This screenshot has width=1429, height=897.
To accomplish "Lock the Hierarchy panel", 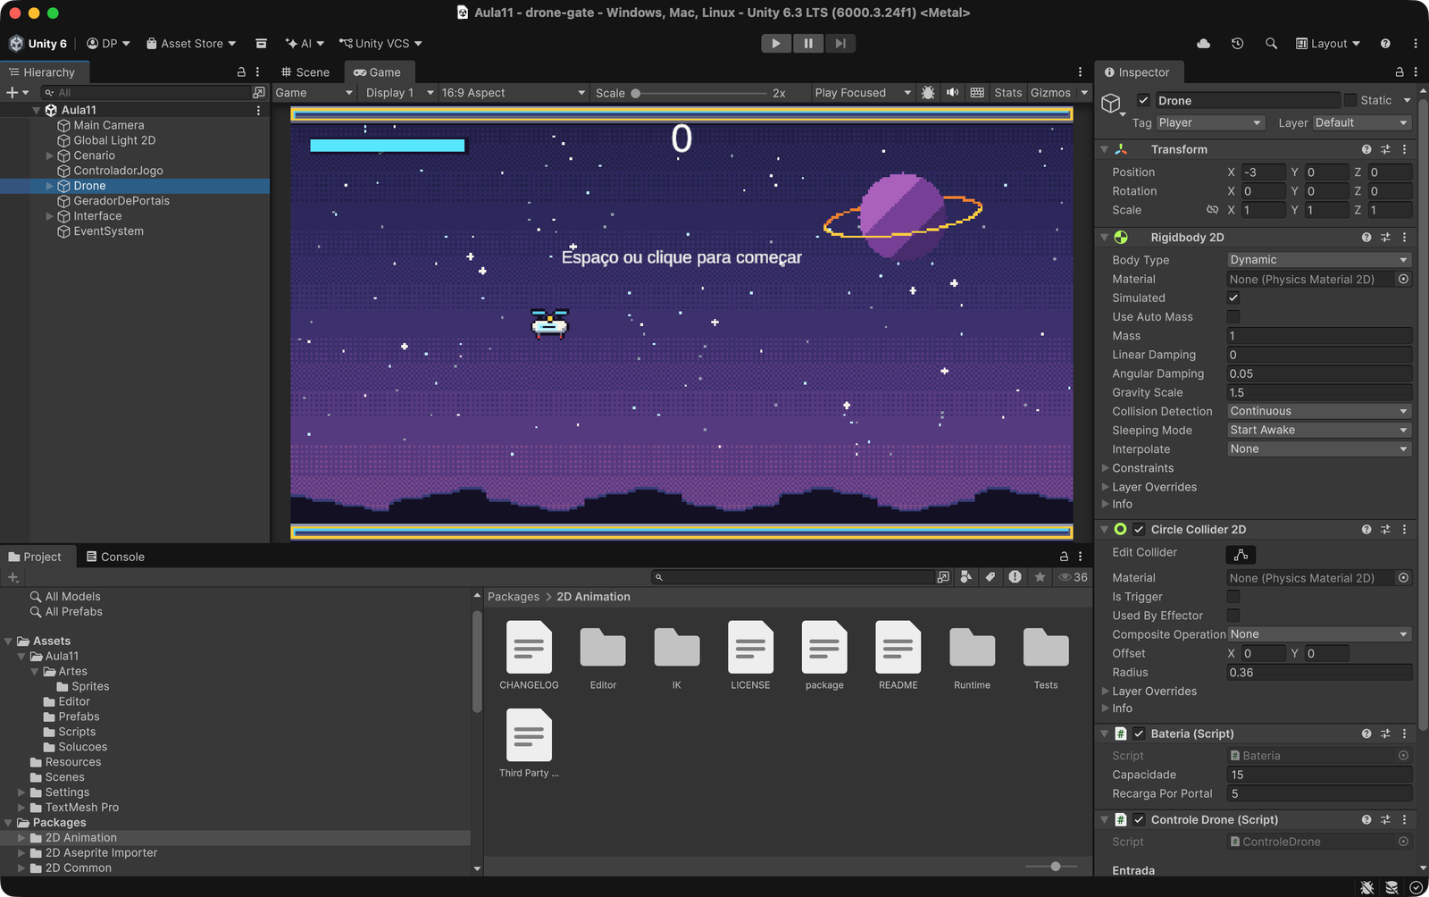I will pos(241,72).
